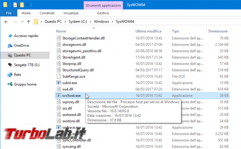Go up one folder level arrow
The width and height of the screenshot is (241, 149).
[x=29, y=22]
